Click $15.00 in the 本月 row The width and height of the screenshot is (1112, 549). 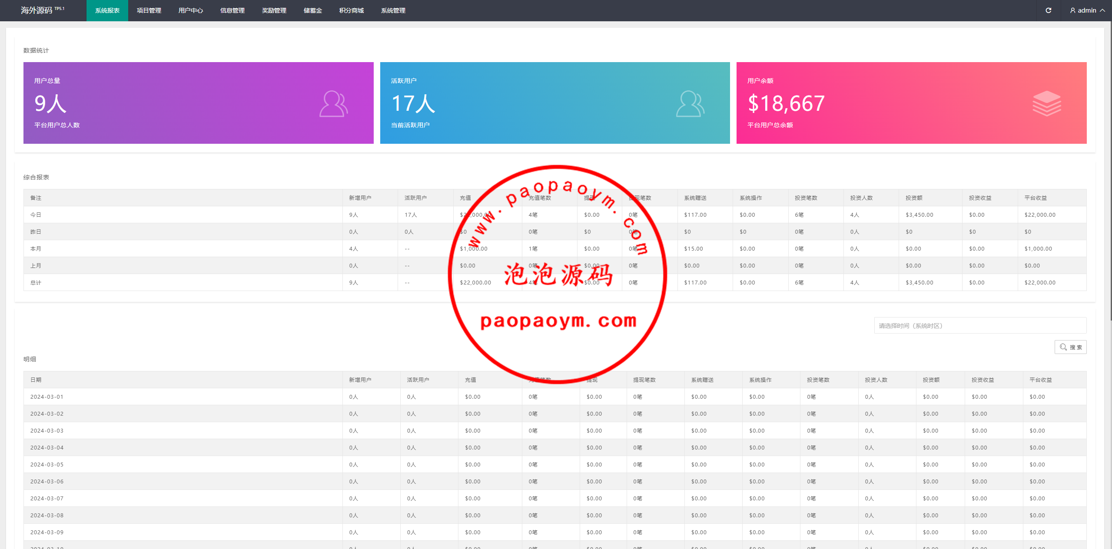pos(694,248)
